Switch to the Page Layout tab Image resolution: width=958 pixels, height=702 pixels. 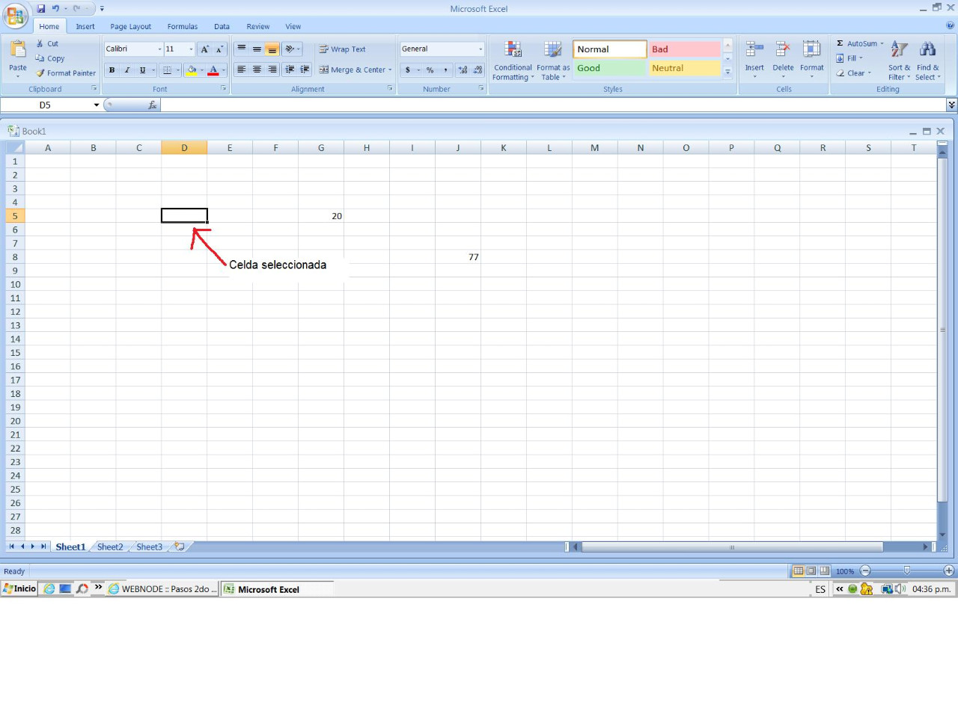coord(130,26)
